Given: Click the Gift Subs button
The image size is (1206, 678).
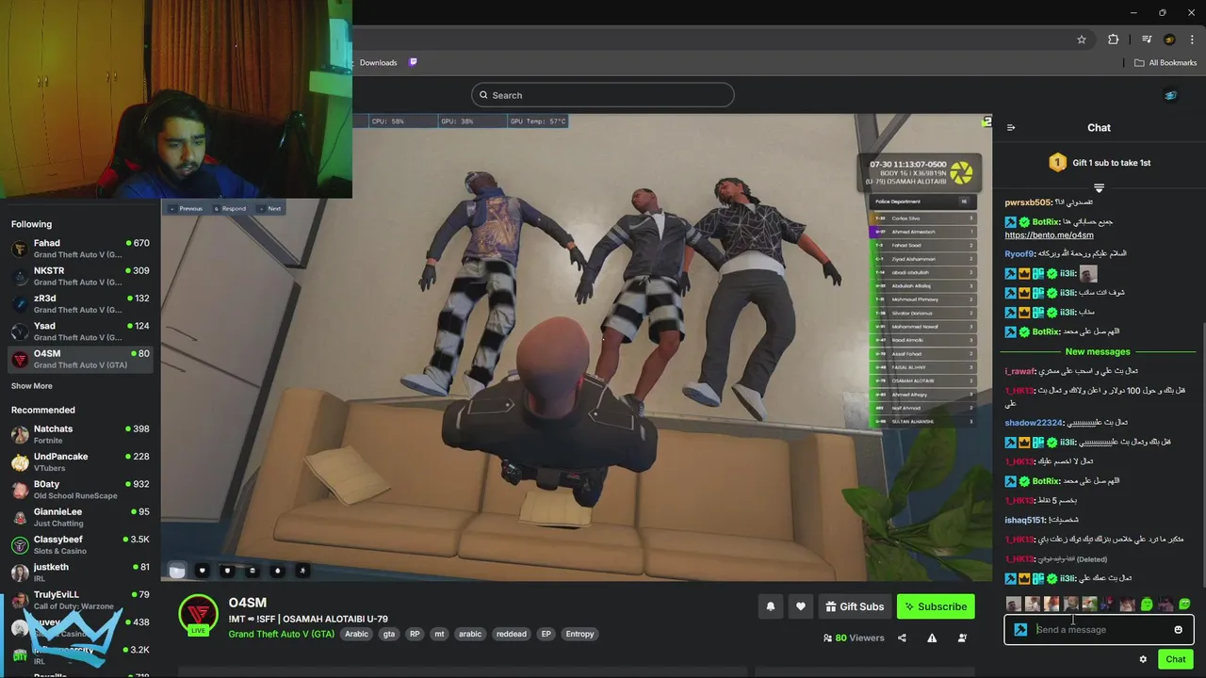Looking at the screenshot, I should (855, 606).
